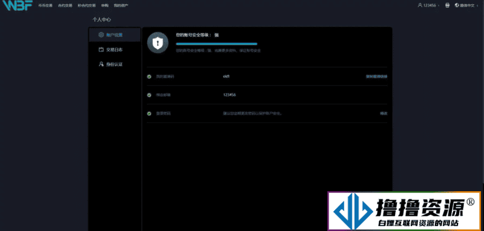Expand the 123456 account dropdown arrow
The width and height of the screenshot is (484, 231).
click(439, 5)
